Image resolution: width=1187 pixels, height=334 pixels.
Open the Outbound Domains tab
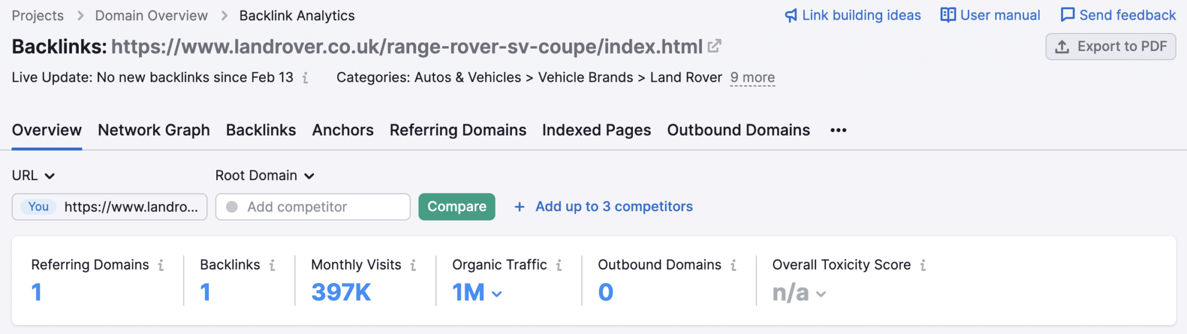coord(738,130)
